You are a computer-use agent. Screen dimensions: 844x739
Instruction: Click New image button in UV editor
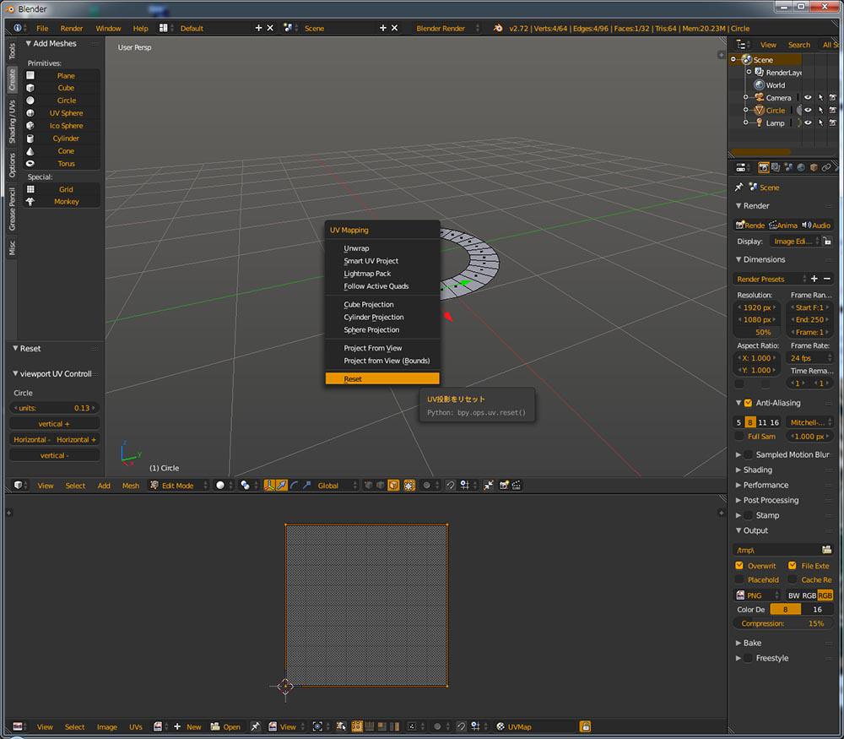tap(188, 726)
